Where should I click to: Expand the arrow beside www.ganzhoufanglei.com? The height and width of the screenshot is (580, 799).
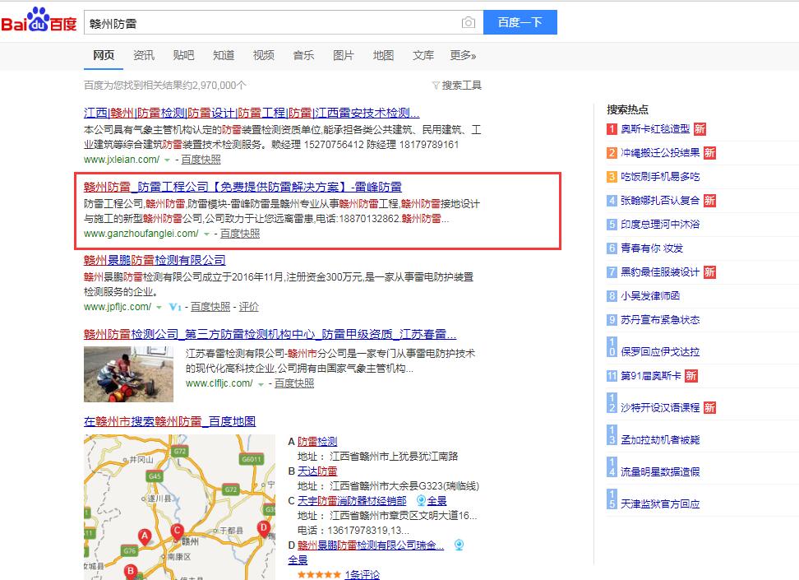(206, 234)
